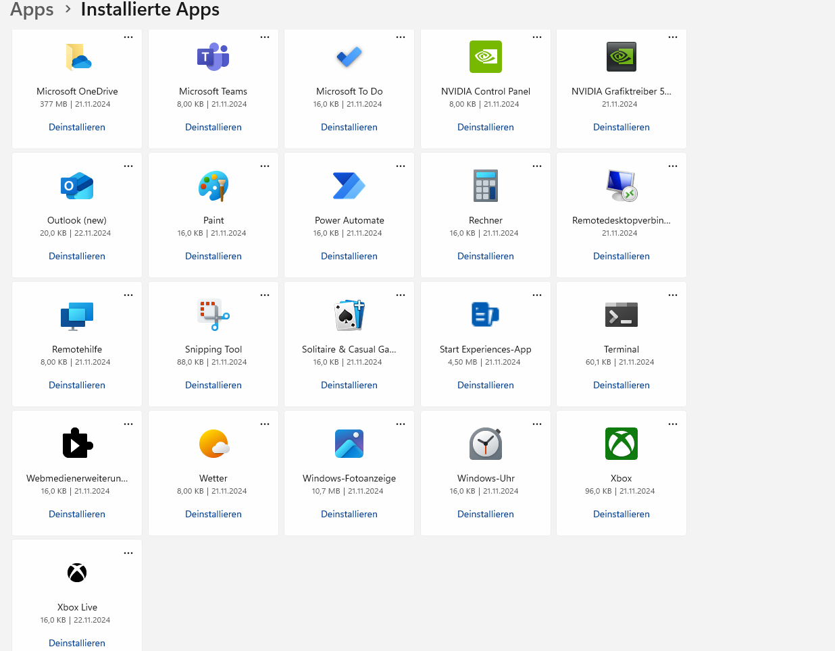Screen dimensions: 835x651
Task: Click Deinstallieren under Webmedienerweiterungen
Action: [77, 514]
